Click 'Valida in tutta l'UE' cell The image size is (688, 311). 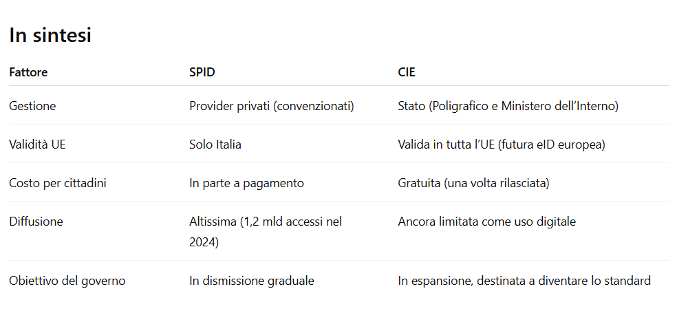502,144
